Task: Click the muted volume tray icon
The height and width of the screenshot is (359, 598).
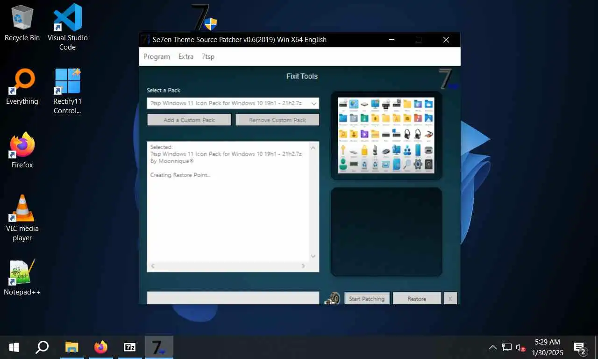Action: pos(521,347)
